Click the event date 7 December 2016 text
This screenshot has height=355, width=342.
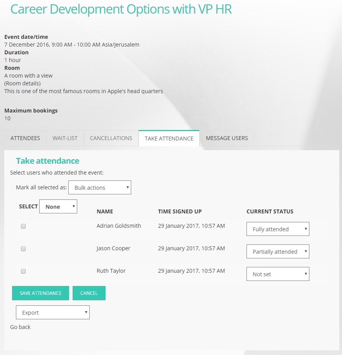72,45
